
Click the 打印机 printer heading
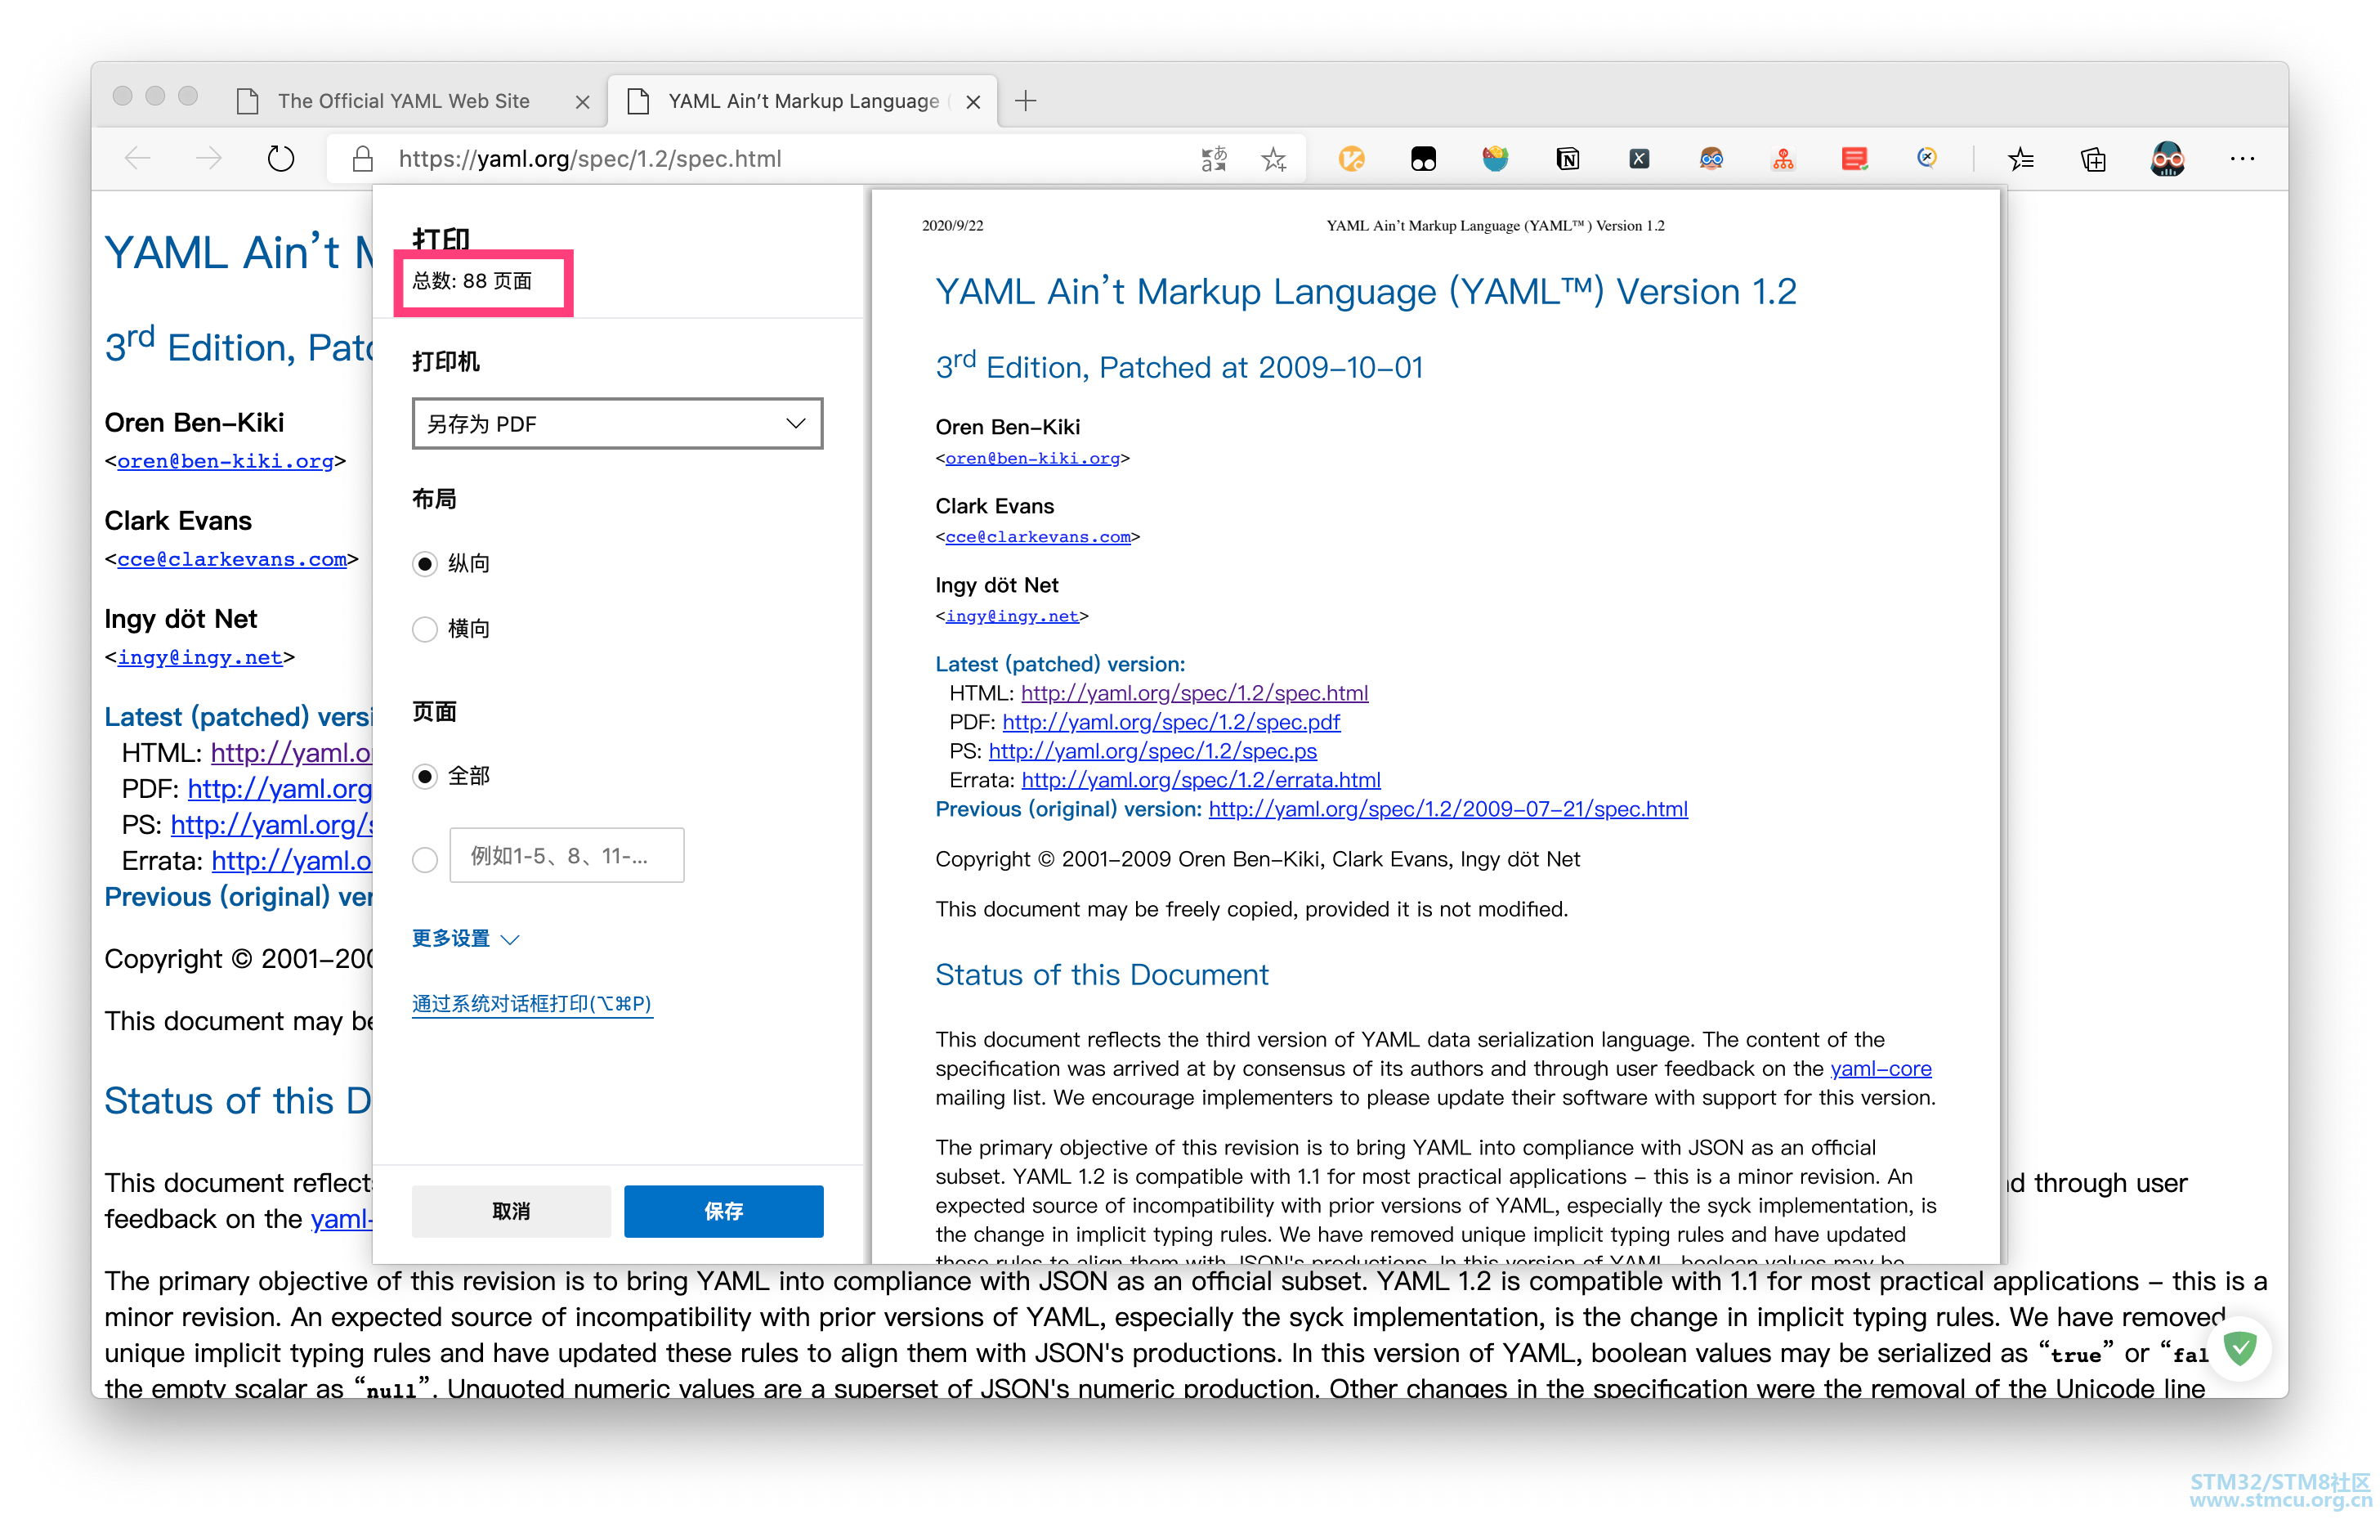point(445,362)
